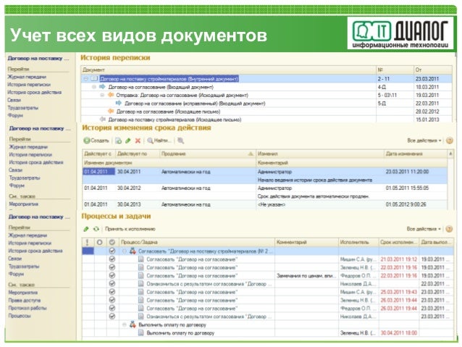The width and height of the screenshot is (462, 347).
Task: Click the blue arrow icon of Договор на согласование (Входящий документ)
Action: (102, 87)
